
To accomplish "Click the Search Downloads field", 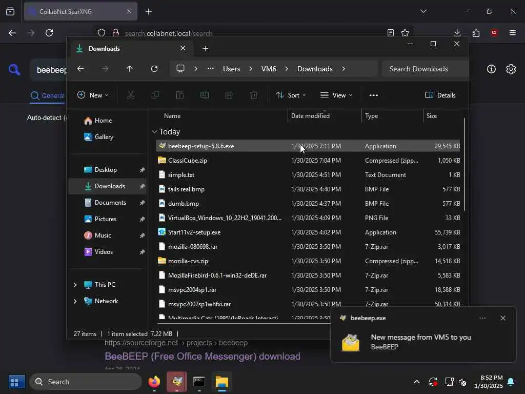I will (425, 69).
